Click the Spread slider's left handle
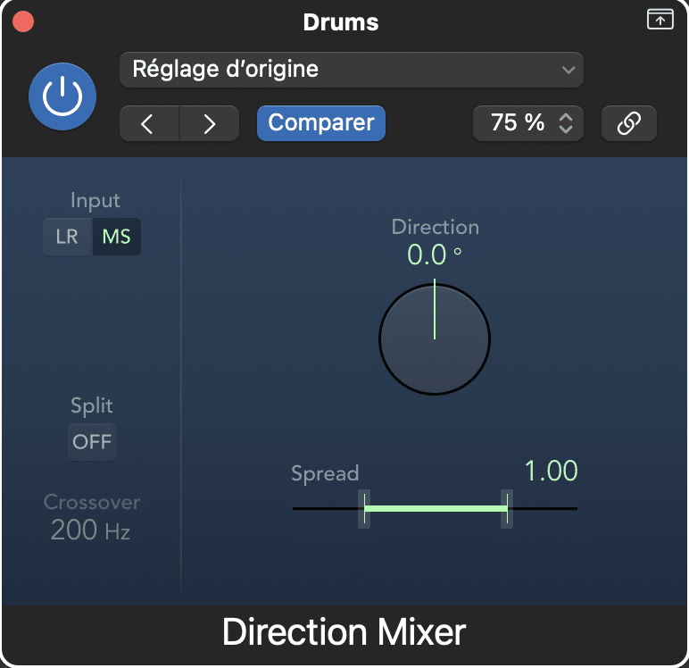The image size is (689, 668). click(x=364, y=509)
